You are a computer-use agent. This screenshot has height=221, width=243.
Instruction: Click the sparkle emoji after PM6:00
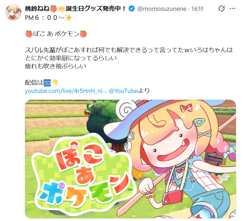pos(68,18)
